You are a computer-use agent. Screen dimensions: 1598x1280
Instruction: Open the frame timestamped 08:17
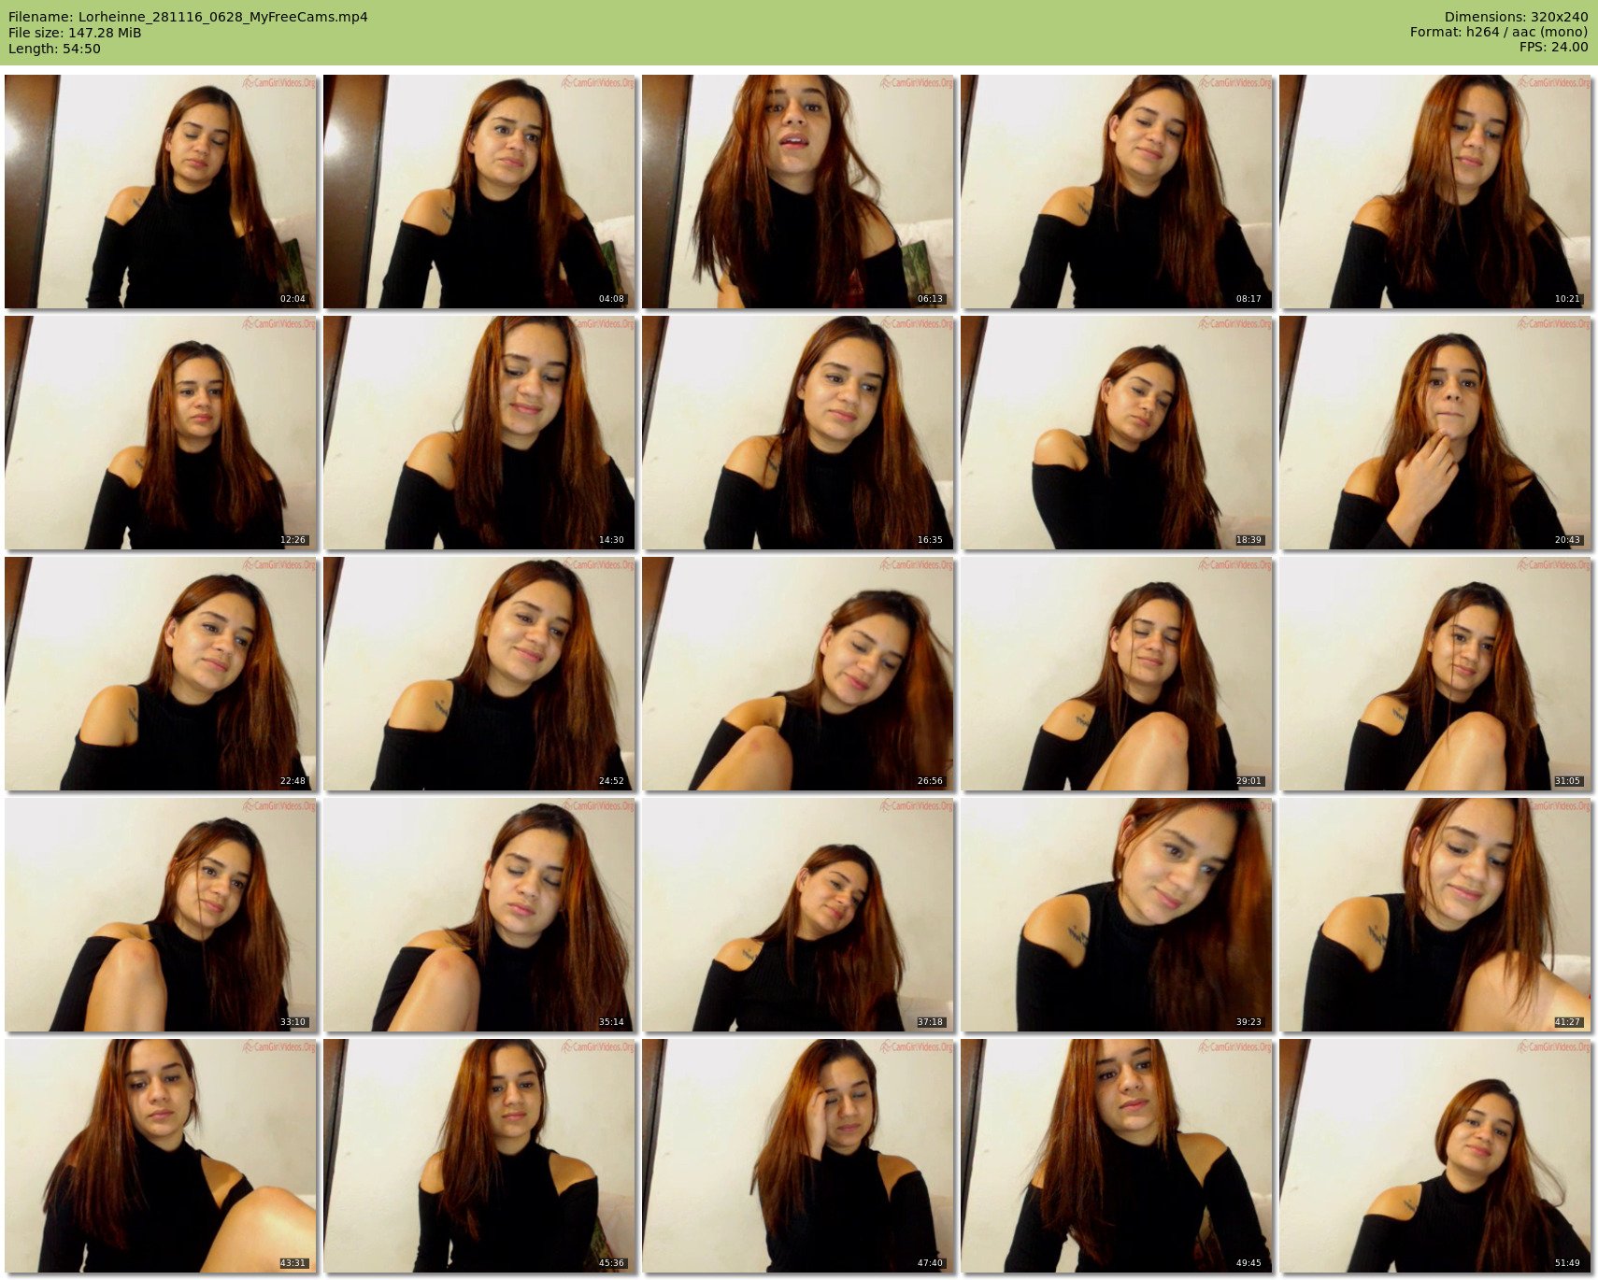(x=1117, y=192)
